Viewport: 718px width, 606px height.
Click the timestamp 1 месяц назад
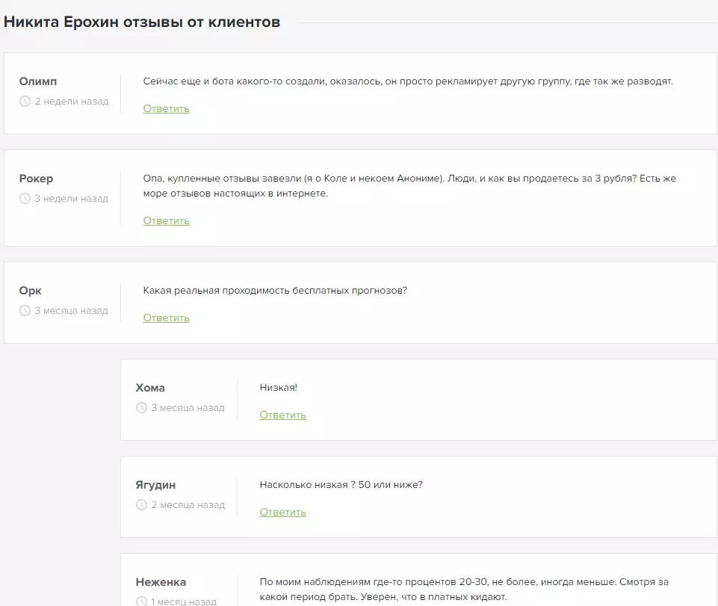click(184, 602)
